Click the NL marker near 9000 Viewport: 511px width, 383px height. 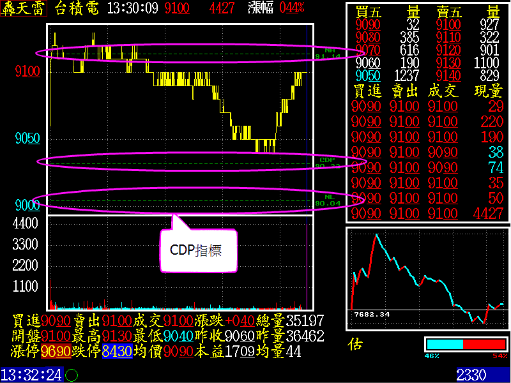328,197
